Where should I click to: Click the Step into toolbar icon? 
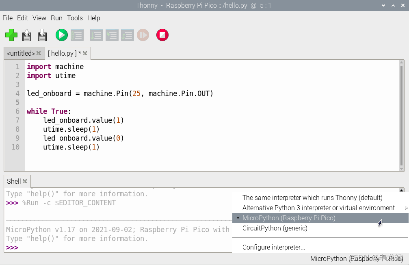[x=112, y=35]
